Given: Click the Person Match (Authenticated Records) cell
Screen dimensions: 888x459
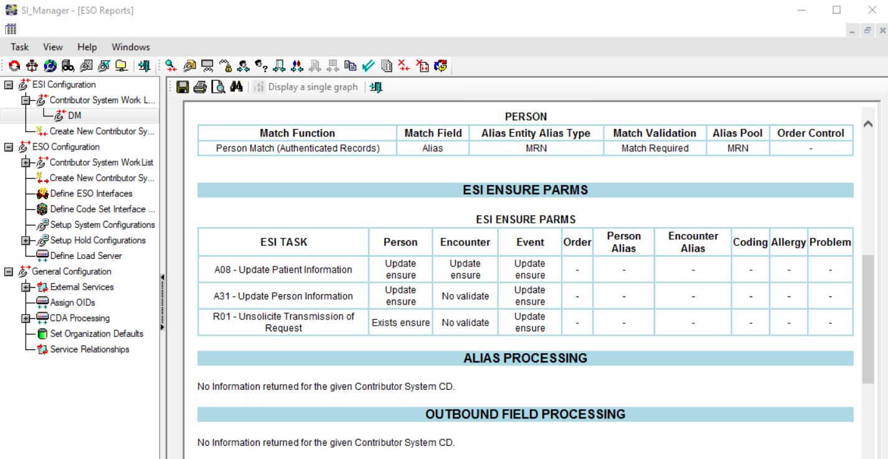Looking at the screenshot, I should click(x=298, y=148).
